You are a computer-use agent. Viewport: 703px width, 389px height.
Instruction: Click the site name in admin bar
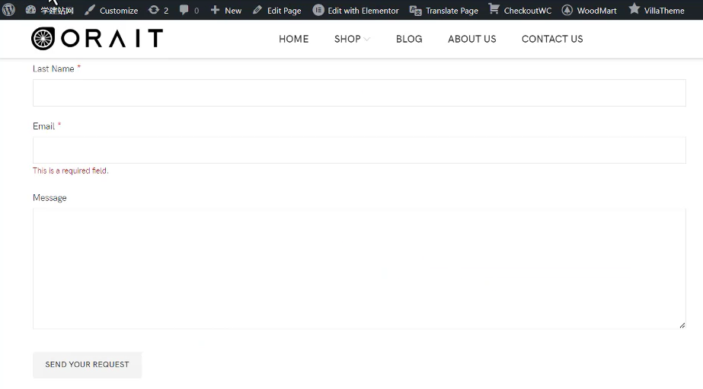pos(57,11)
